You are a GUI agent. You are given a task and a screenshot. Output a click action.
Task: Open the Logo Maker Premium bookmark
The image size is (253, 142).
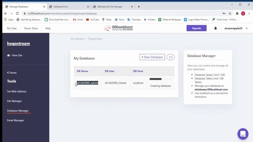point(196,20)
